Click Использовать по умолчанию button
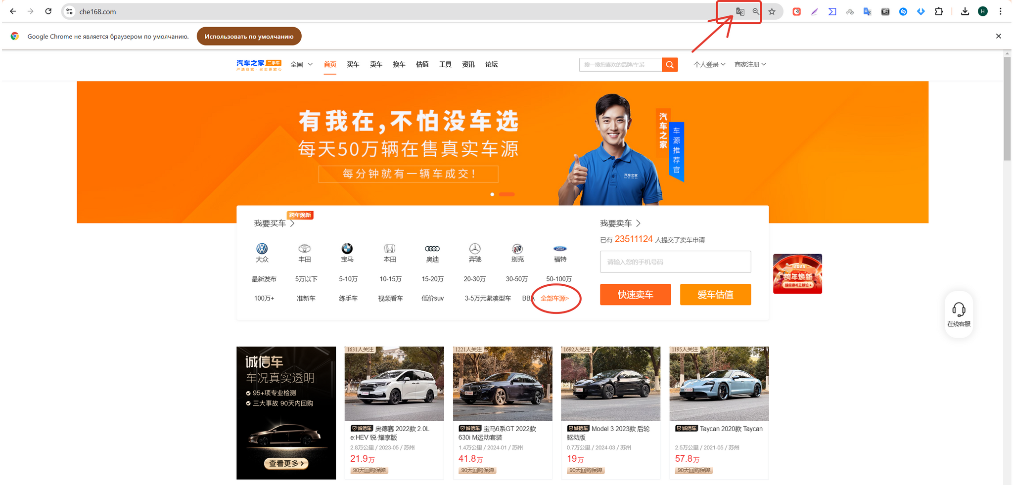The height and width of the screenshot is (485, 1013). pyautogui.click(x=249, y=36)
